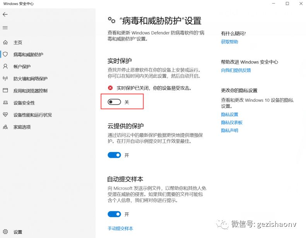Open the 隐私声明 link
The image size is (306, 238).
(x=229, y=130)
